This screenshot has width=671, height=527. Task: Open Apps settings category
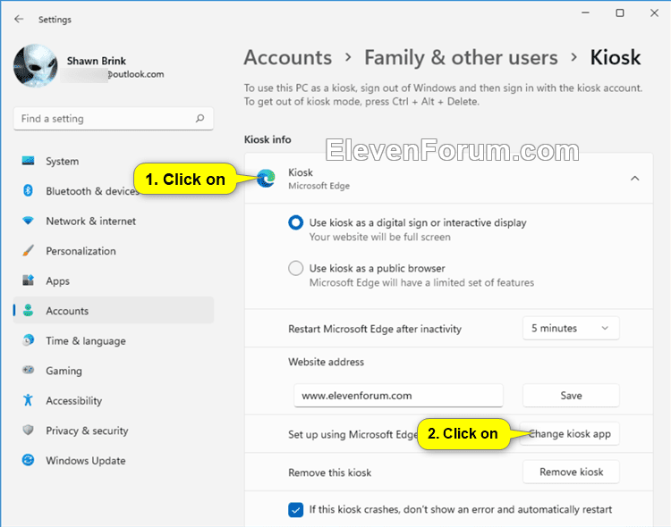point(114,280)
